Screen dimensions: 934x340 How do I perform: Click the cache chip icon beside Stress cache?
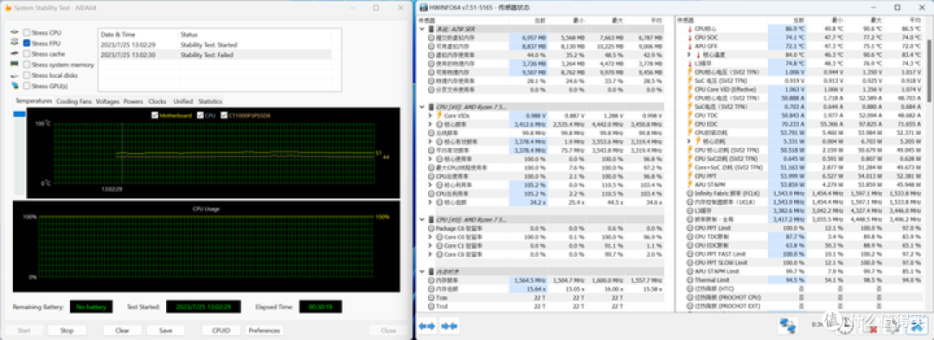coord(14,55)
